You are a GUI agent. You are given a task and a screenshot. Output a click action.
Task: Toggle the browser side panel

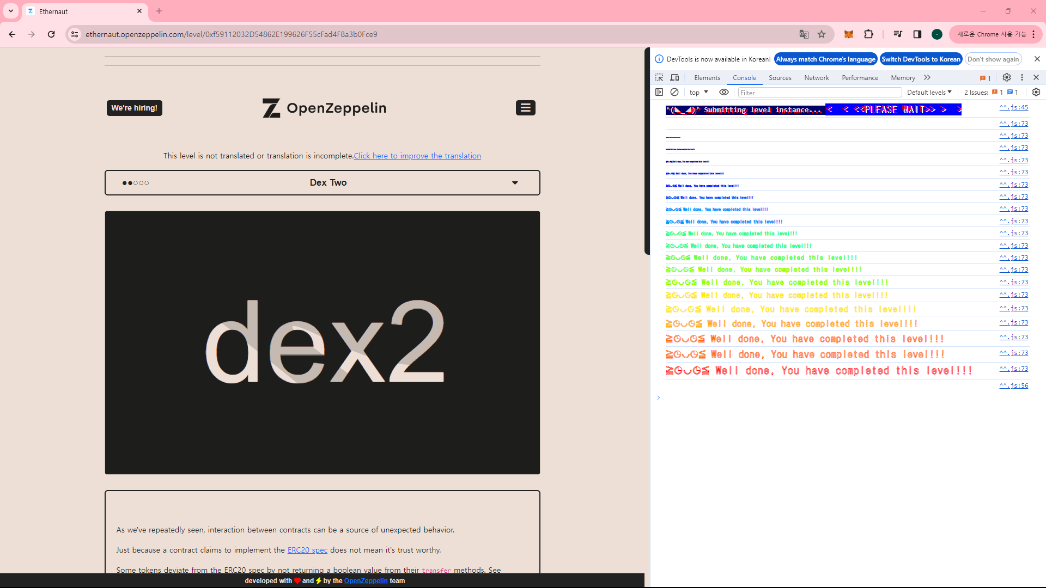point(917,34)
